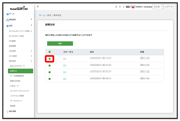Viewport: 180px width, 121px height.
Task: Open the last message envelope icon
Action: coord(64,79)
